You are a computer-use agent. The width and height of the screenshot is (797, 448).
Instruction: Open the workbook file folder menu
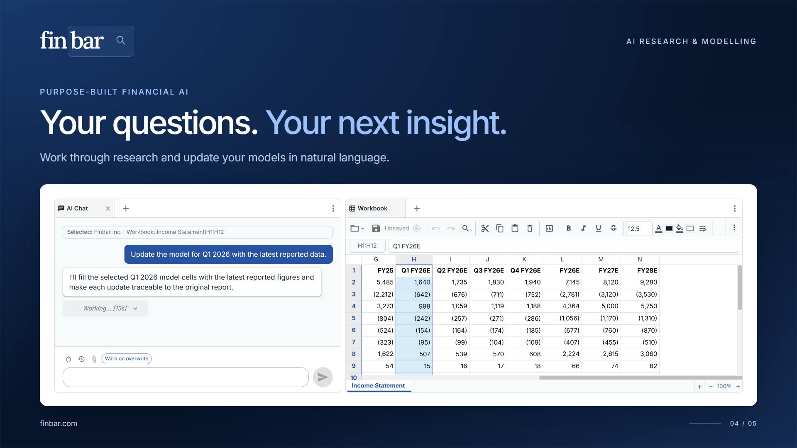[x=357, y=229]
